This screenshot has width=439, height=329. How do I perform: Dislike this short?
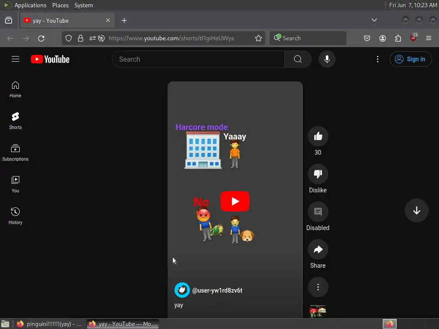[x=318, y=174]
